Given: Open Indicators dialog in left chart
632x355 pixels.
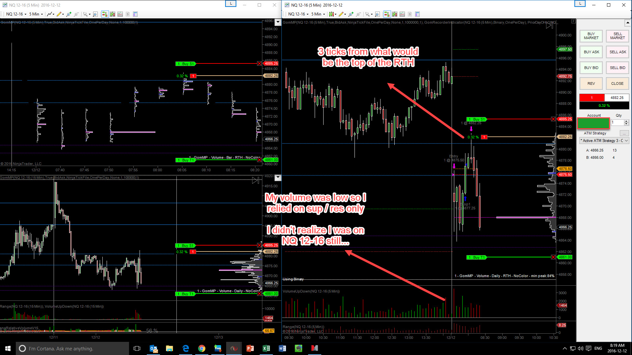Looking at the screenshot, I should (x=113, y=14).
